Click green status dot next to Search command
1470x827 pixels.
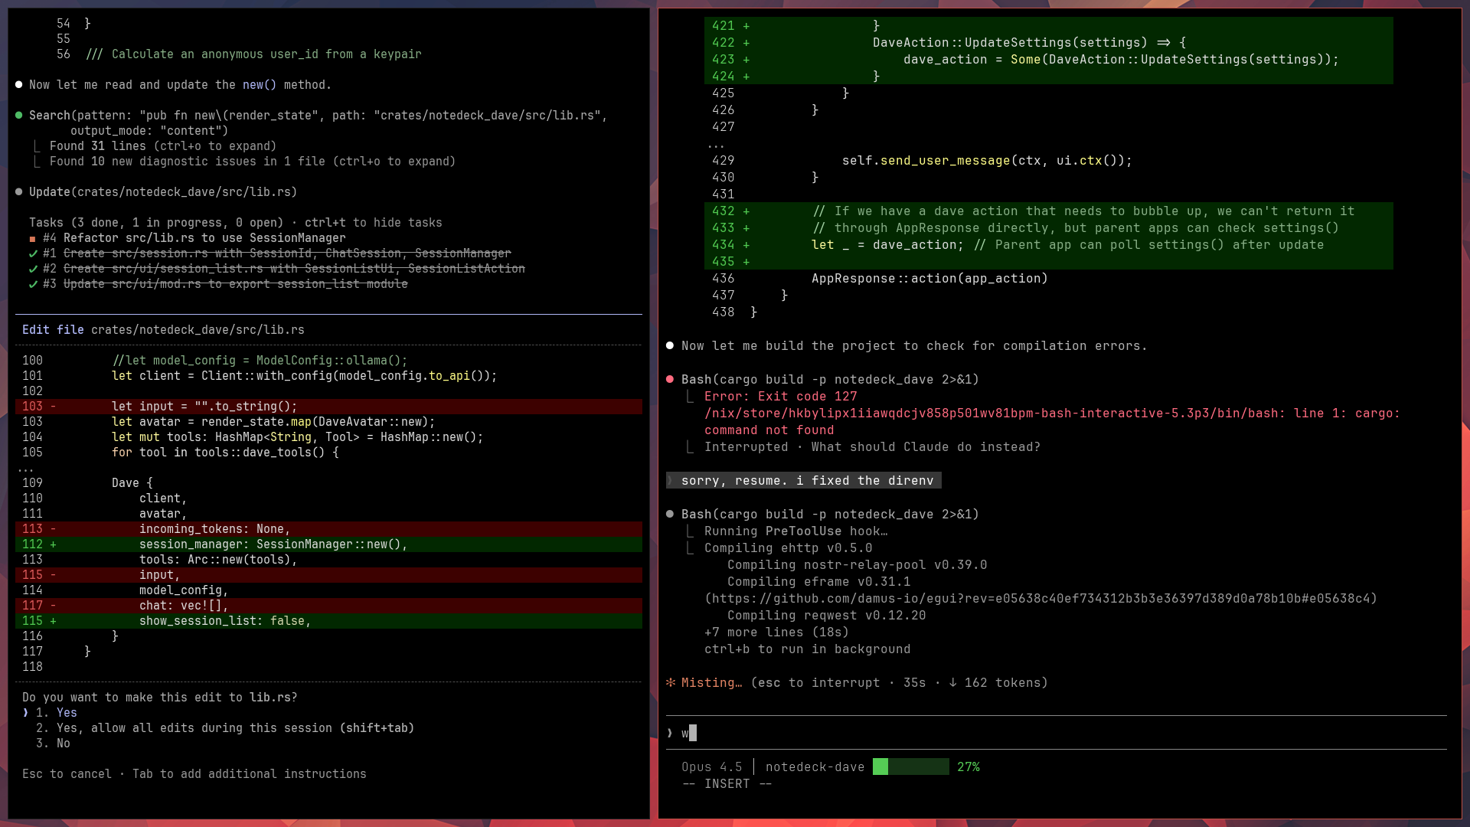pos(18,115)
